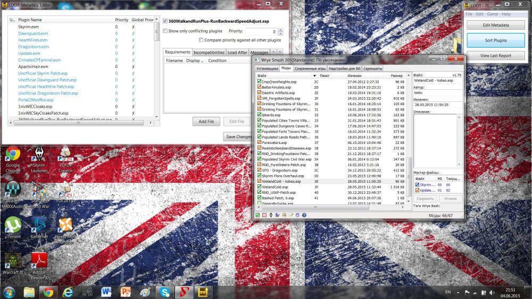Switch to Wrye Smash in the taskbar
This screenshot has width=532, height=299.
[184, 292]
